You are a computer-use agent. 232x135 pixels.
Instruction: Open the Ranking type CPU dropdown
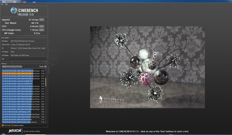12,67
